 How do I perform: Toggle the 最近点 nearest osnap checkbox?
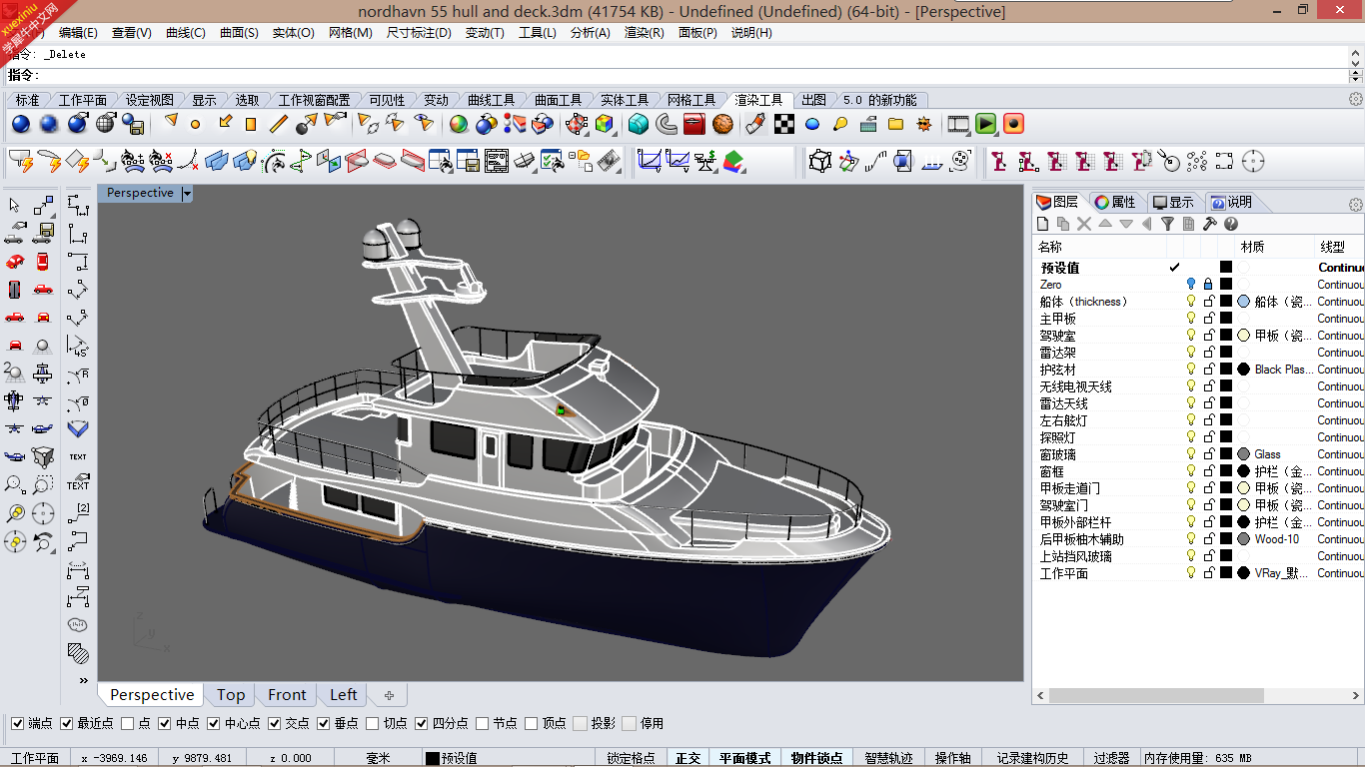click(x=67, y=723)
